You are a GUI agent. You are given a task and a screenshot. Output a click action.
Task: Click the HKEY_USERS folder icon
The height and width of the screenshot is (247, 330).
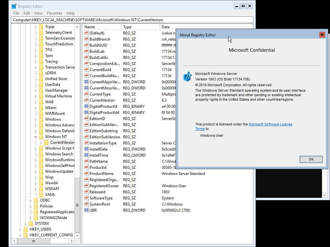point(25,229)
